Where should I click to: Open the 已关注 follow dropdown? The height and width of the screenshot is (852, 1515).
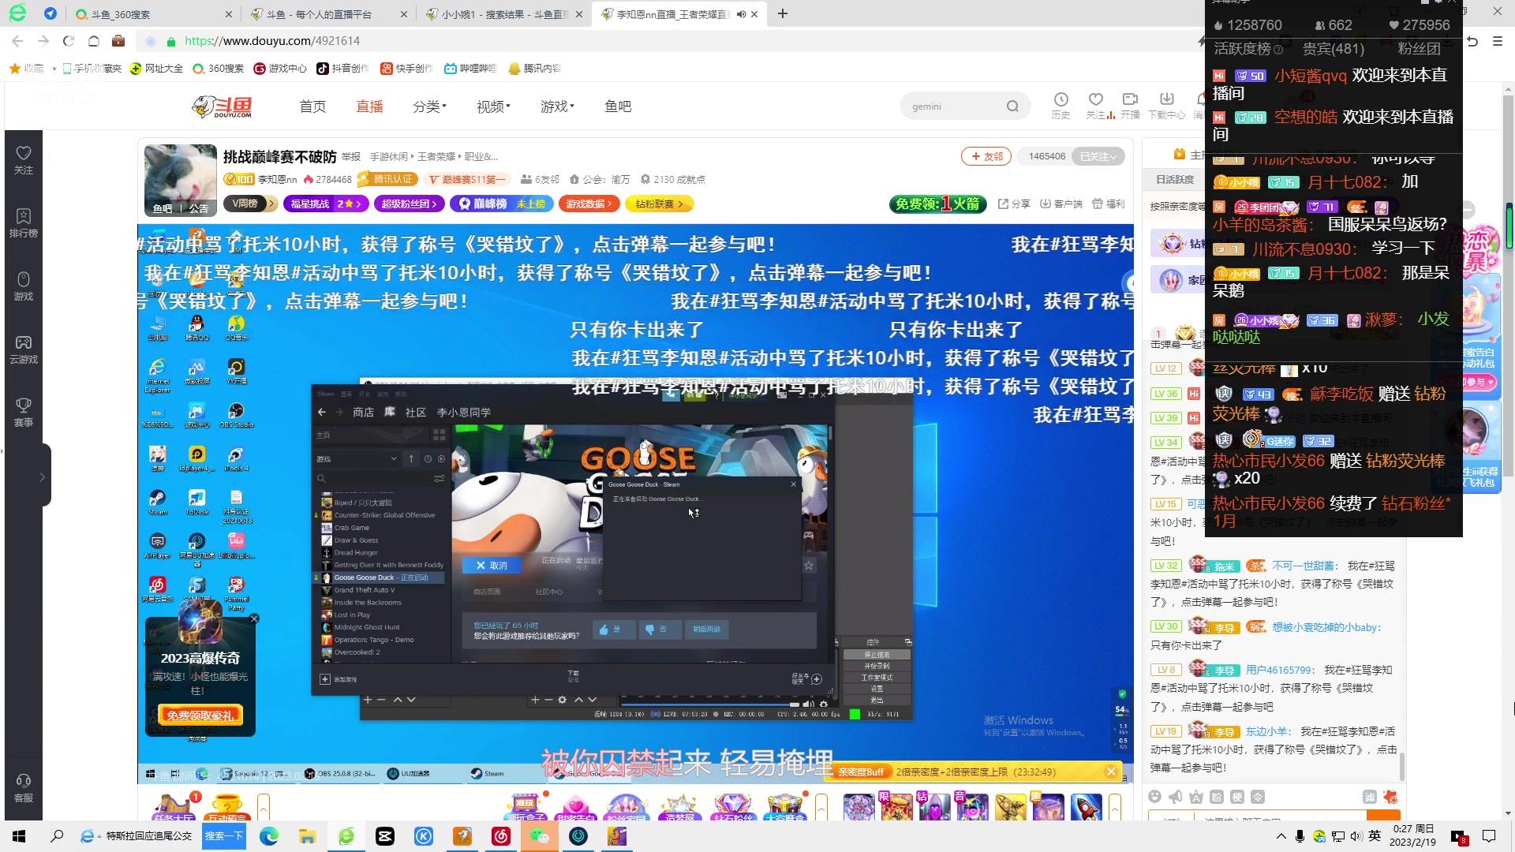1098,156
